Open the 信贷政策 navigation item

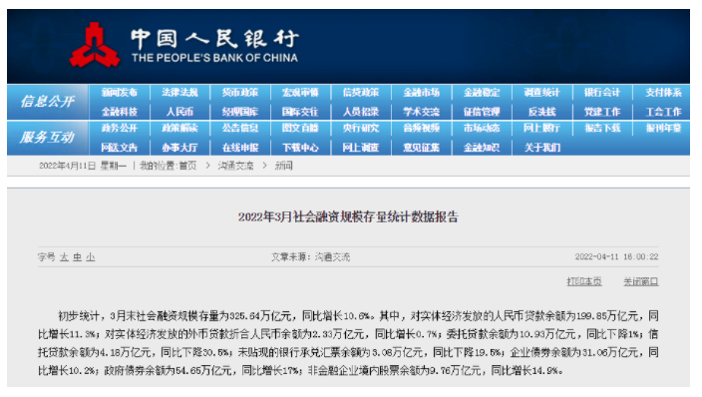pos(361,93)
